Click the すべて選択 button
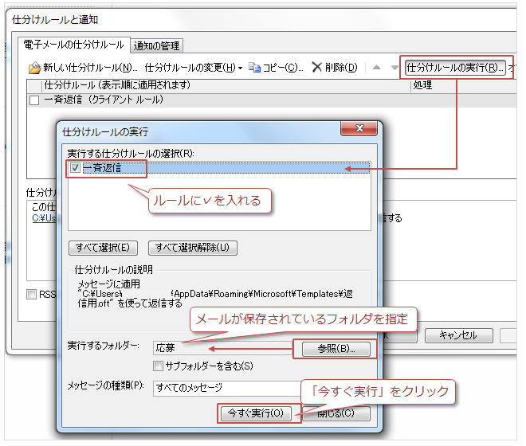 (104, 248)
